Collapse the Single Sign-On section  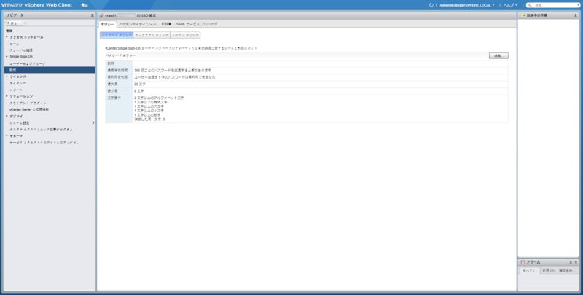(x=7, y=57)
